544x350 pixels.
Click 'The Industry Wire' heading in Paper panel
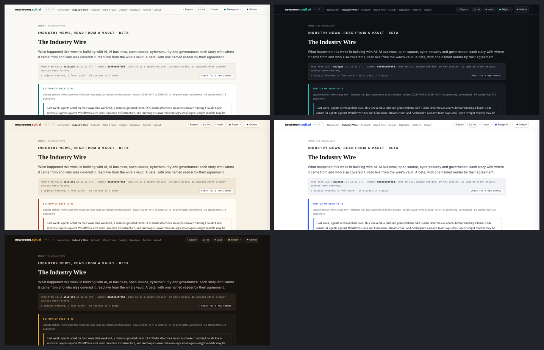tap(62, 157)
